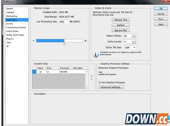Click the Big and Flat preset button
The width and height of the screenshot is (170, 126).
point(120,30)
